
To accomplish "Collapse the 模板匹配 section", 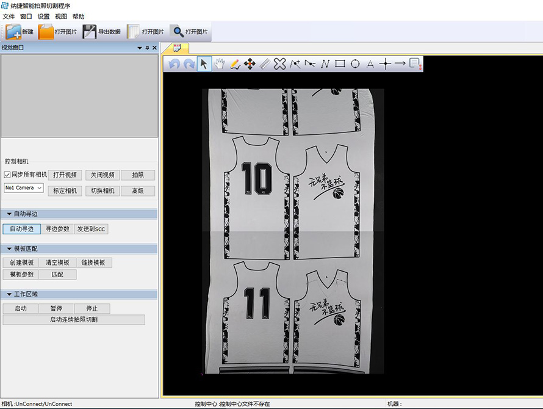I will (9, 249).
